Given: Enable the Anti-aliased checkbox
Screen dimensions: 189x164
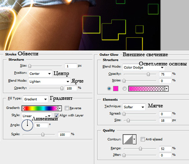Looking at the screenshot, I should point(143,139).
